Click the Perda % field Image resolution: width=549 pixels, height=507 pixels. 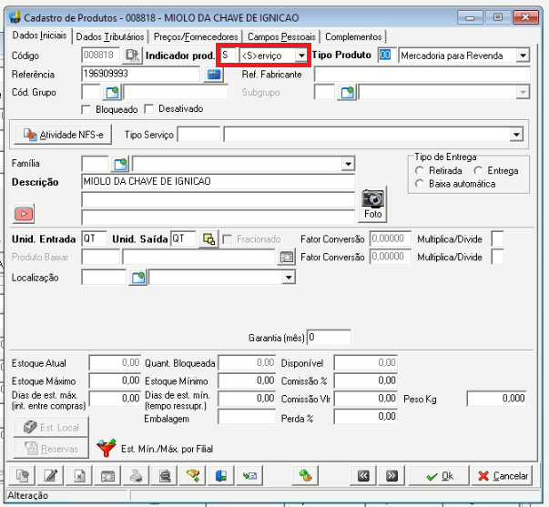(x=365, y=417)
